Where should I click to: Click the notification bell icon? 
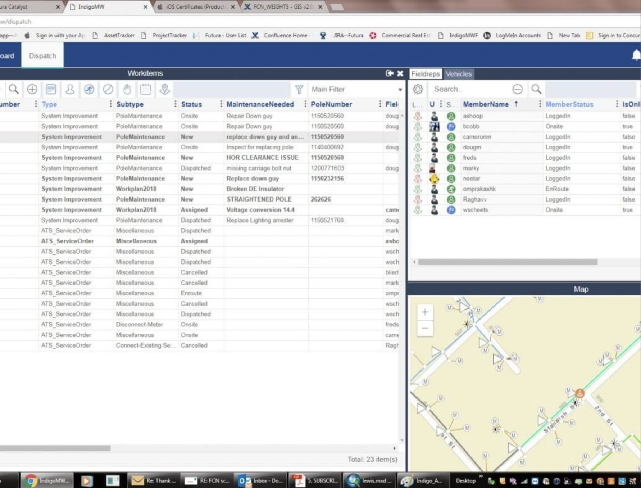(x=636, y=55)
